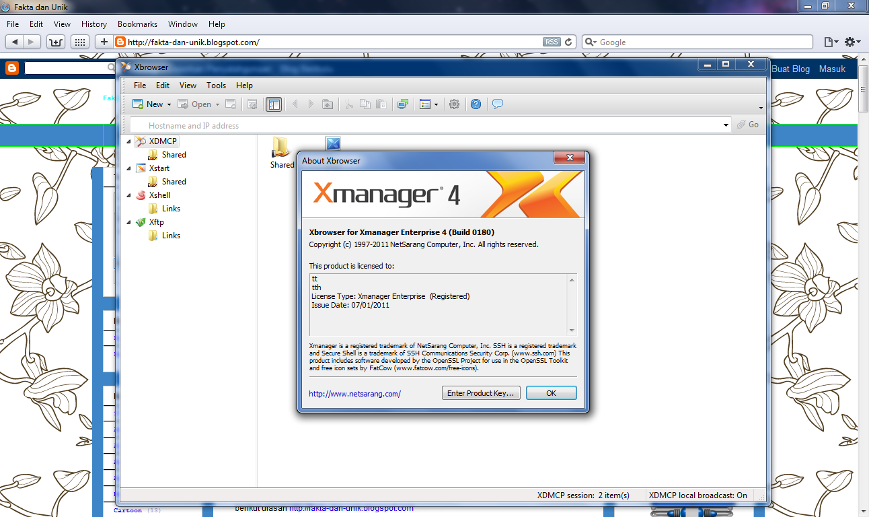Go up one folder level in Xbrowser
This screenshot has height=517, width=869.
tap(328, 104)
